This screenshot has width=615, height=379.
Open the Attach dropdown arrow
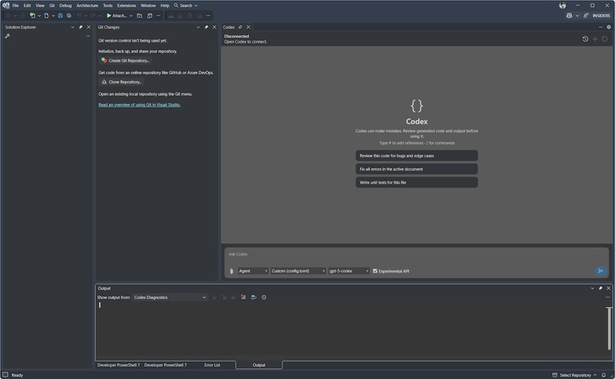pos(131,16)
